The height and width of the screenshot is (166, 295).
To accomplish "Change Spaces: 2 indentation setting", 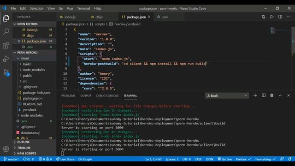I will 172,159.
